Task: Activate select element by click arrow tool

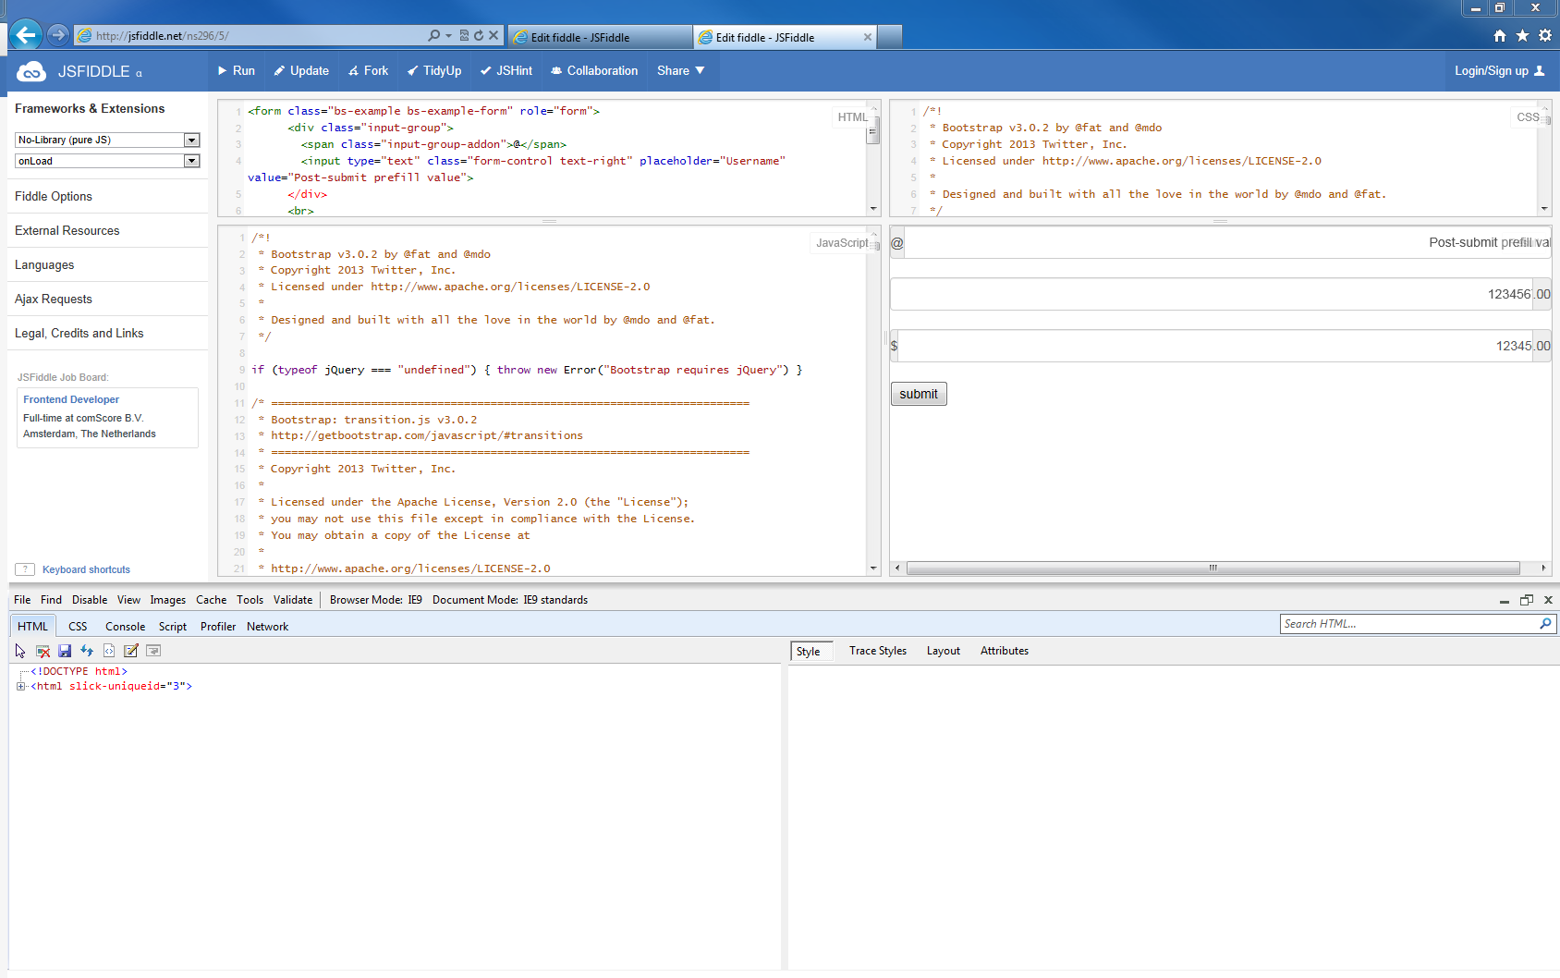Action: tap(20, 651)
